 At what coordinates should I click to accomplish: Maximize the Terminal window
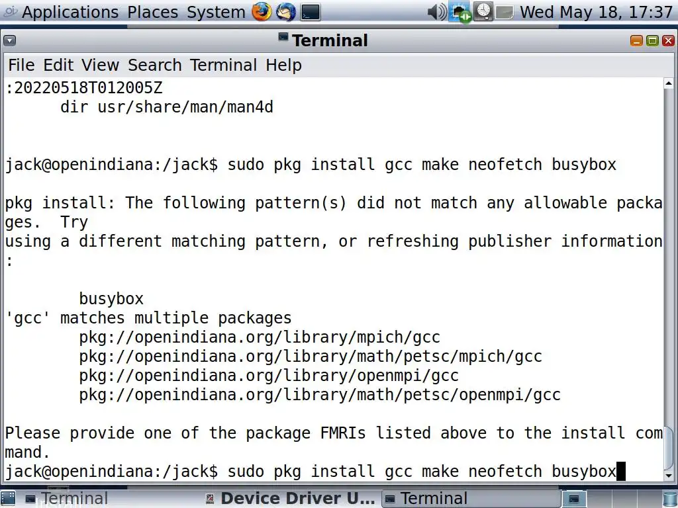652,40
